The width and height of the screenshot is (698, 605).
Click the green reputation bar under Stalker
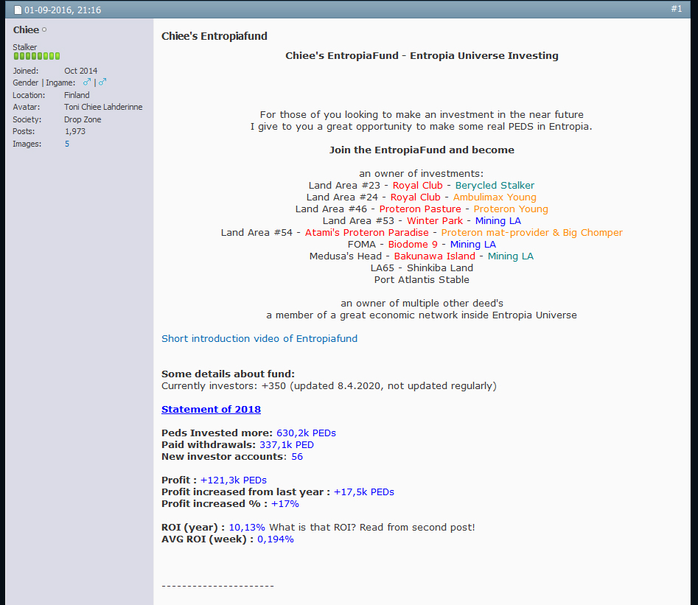[x=36, y=56]
